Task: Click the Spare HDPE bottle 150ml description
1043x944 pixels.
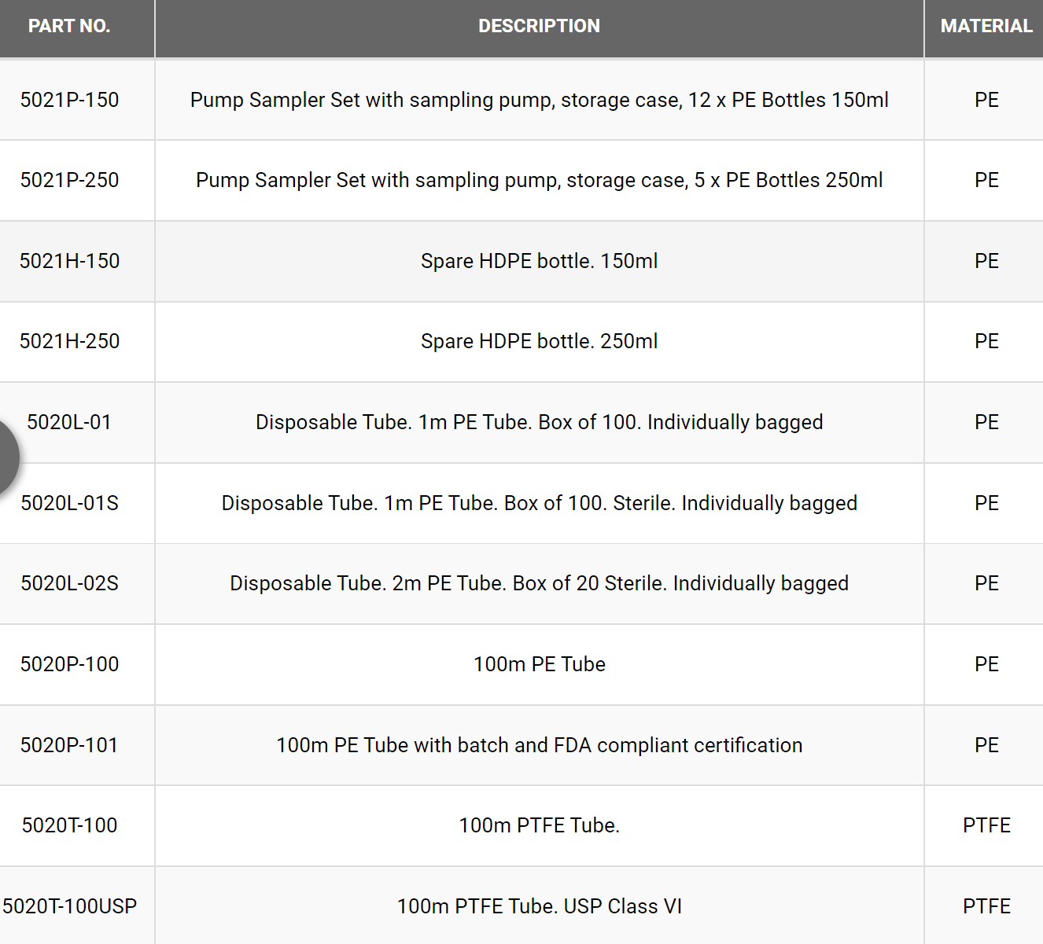Action: tap(539, 261)
